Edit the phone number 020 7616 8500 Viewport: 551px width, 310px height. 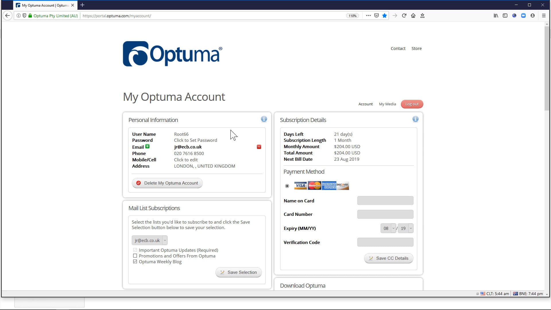pos(189,153)
